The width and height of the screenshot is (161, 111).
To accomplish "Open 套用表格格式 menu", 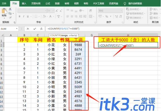I will [x=135, y=14].
